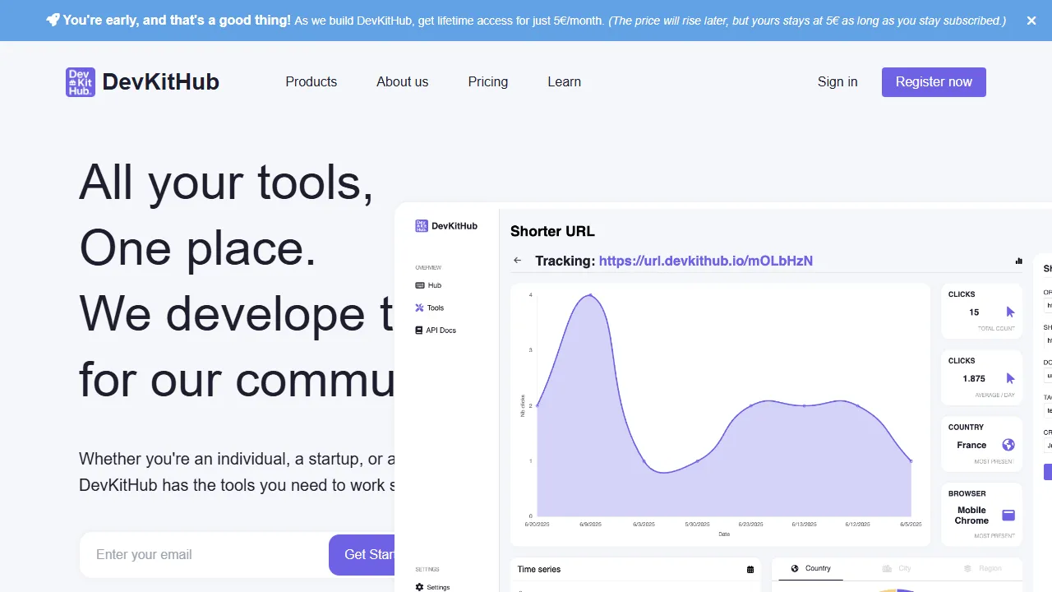Click the globe icon on the France country card
The width and height of the screenshot is (1052, 592).
tap(1008, 444)
